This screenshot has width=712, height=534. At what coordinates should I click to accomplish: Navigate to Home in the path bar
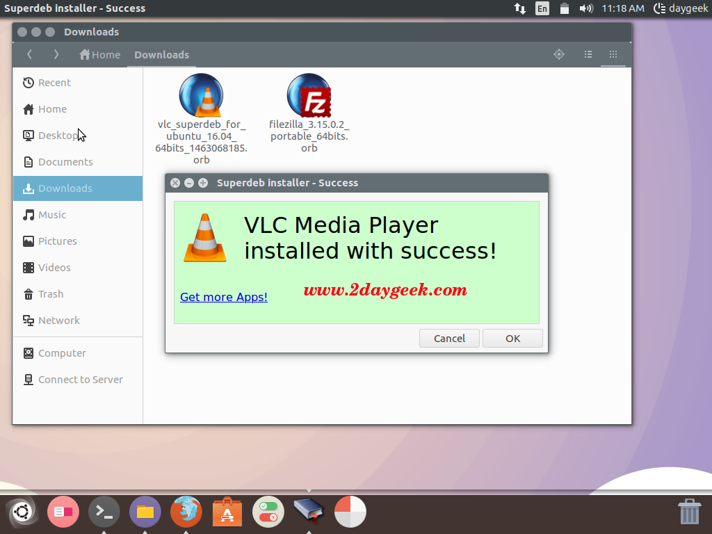tap(100, 54)
